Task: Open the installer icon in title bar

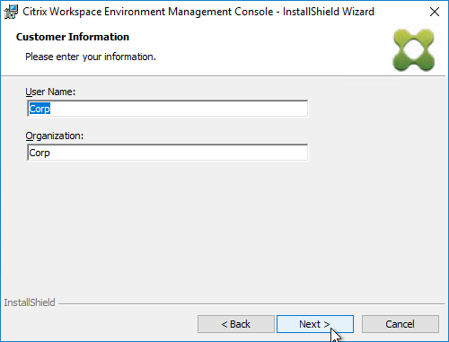Action: click(12, 12)
